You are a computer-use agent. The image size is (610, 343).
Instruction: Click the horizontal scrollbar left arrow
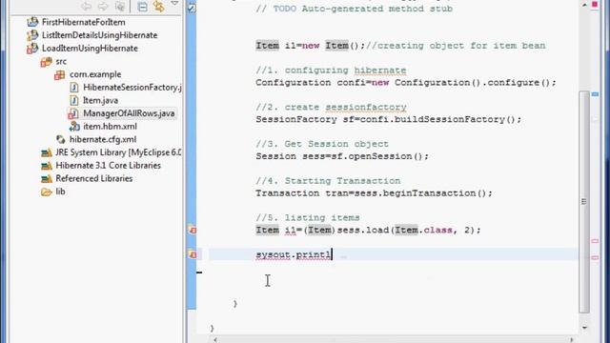(x=215, y=339)
